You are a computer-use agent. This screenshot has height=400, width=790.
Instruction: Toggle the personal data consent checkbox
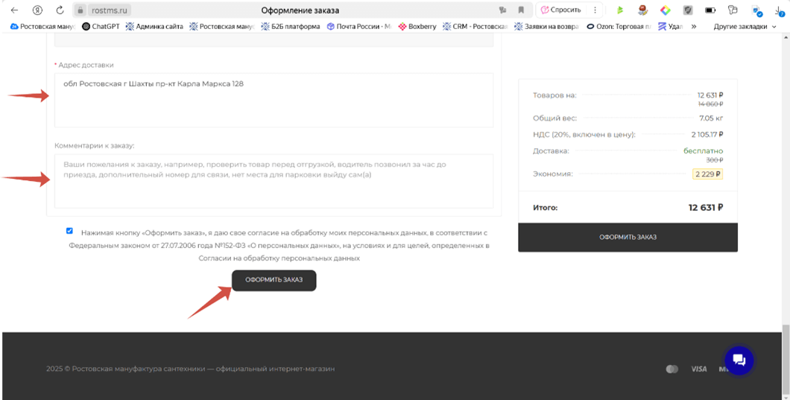(69, 232)
